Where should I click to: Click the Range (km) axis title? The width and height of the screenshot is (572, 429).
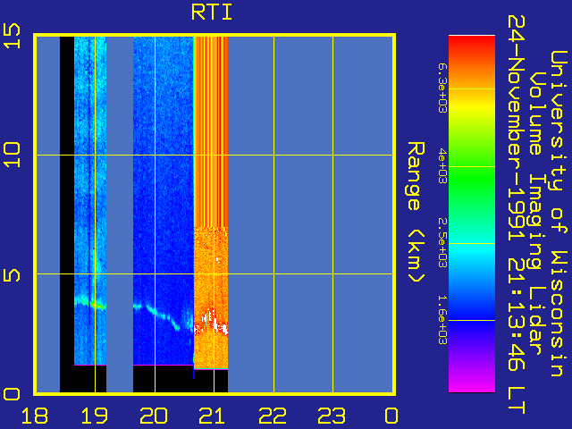416,212
